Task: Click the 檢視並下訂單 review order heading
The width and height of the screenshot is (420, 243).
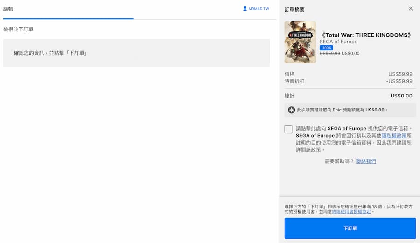Action: click(18, 29)
